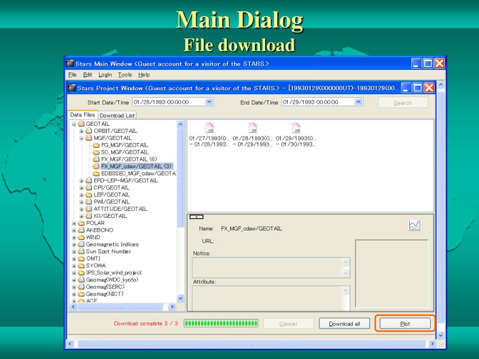Select the FX_MGF_cdaw/GEOTAIL (3) tree item
This screenshot has height=359, width=479.
(136, 166)
